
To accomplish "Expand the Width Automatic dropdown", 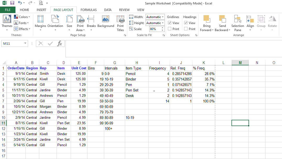I will pyautogui.click(x=163, y=17).
